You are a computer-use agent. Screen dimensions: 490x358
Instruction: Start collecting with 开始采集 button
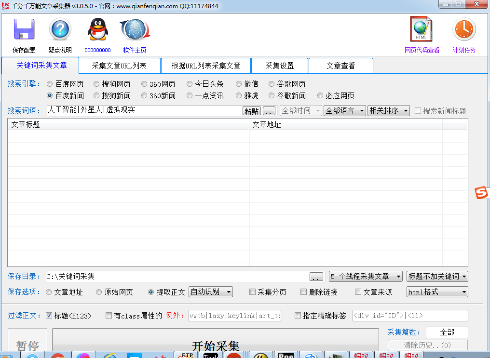pyautogui.click(x=216, y=340)
